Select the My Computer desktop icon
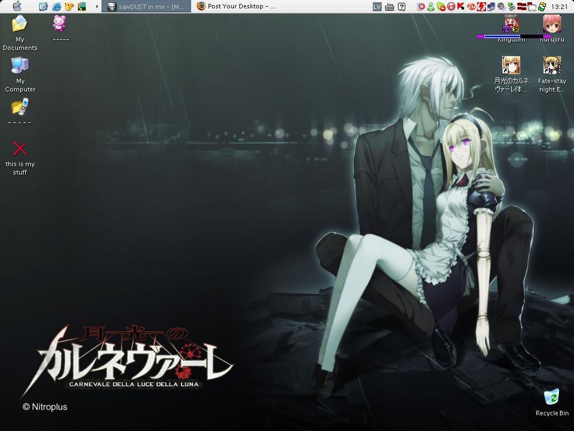 pos(20,75)
